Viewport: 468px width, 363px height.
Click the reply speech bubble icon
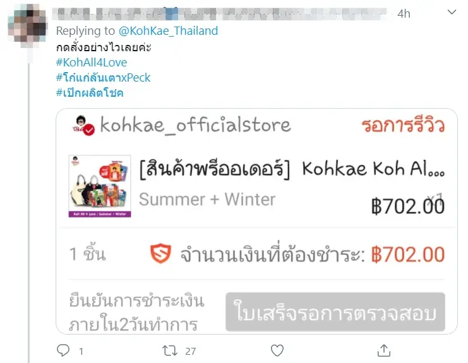[63, 350]
